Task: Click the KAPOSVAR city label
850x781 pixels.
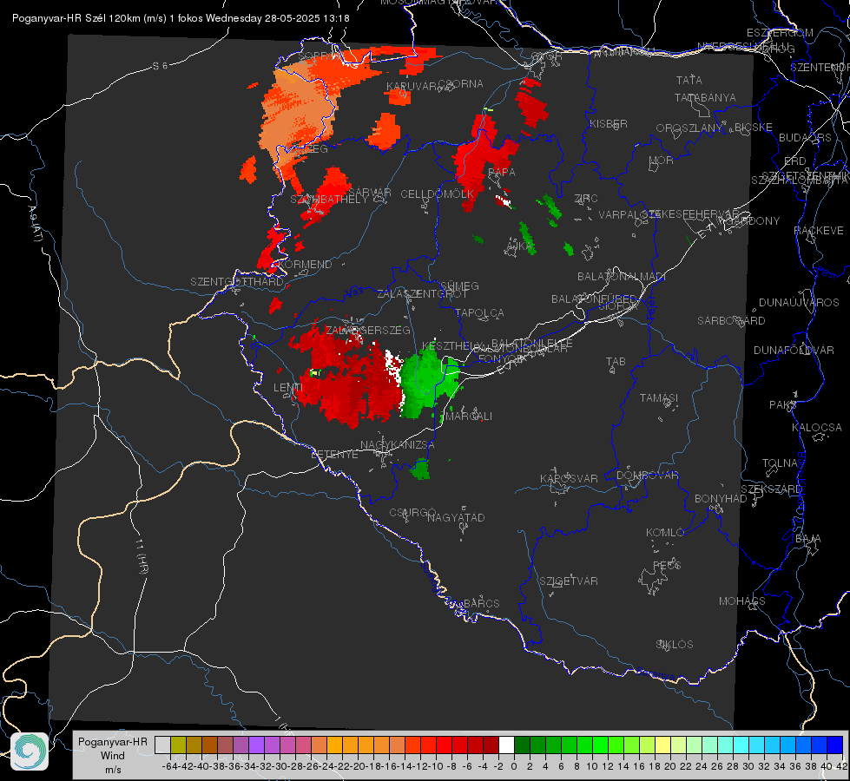Action: [x=569, y=478]
